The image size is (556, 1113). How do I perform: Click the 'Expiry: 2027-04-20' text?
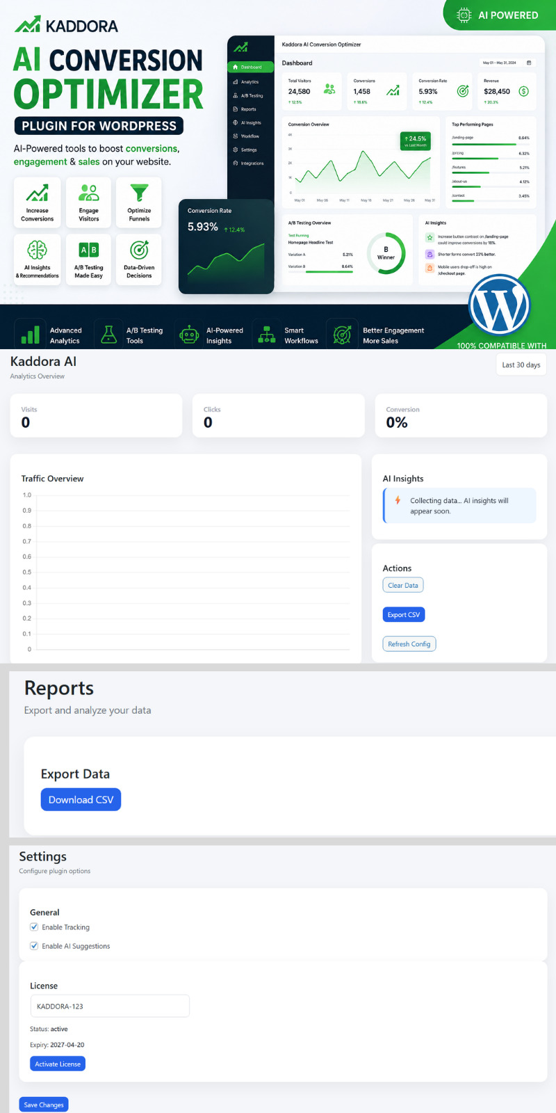57,1045
